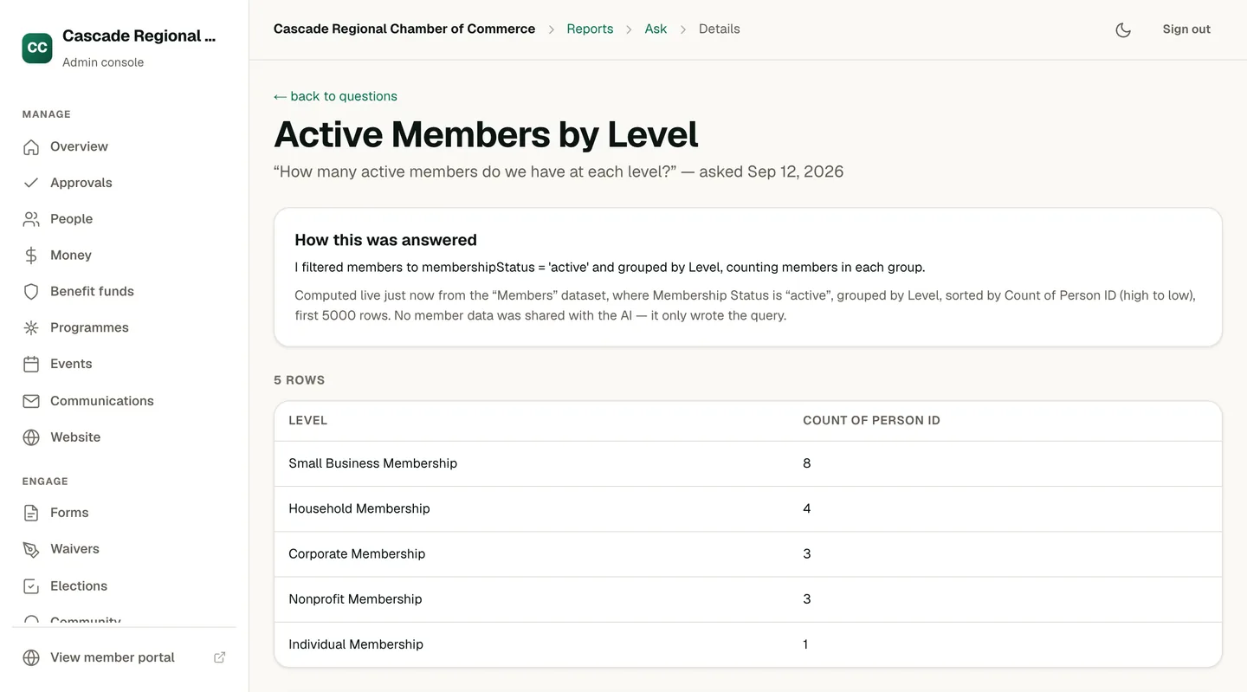The height and width of the screenshot is (692, 1247).
Task: Click the Cascade Regional Chamber of Commerce breadcrumb
Action: point(404,29)
